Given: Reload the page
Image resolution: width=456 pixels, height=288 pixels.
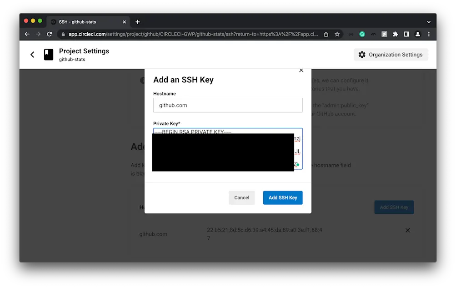Looking at the screenshot, I should click(x=49, y=34).
